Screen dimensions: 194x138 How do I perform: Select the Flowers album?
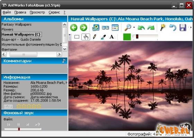coord(7,29)
